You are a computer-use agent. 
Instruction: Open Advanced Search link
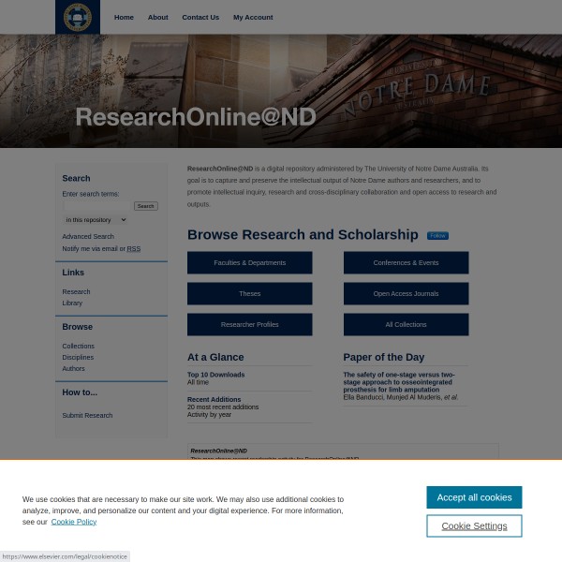88,237
